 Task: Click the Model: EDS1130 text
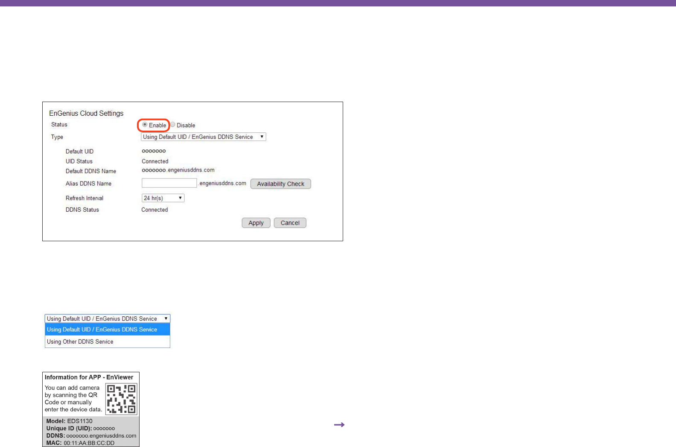coord(69,421)
